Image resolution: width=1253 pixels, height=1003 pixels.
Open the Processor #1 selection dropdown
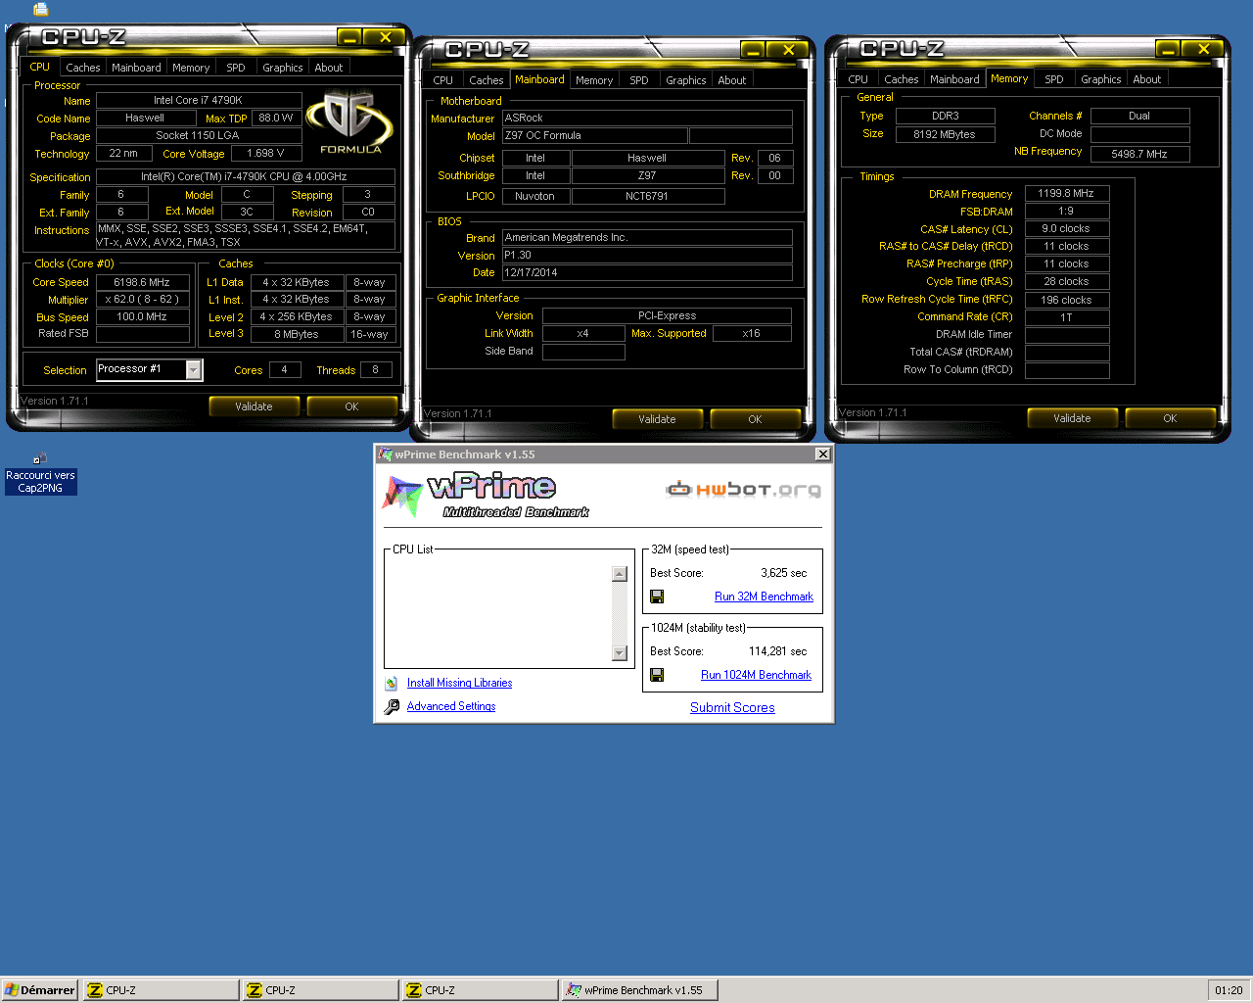point(194,369)
